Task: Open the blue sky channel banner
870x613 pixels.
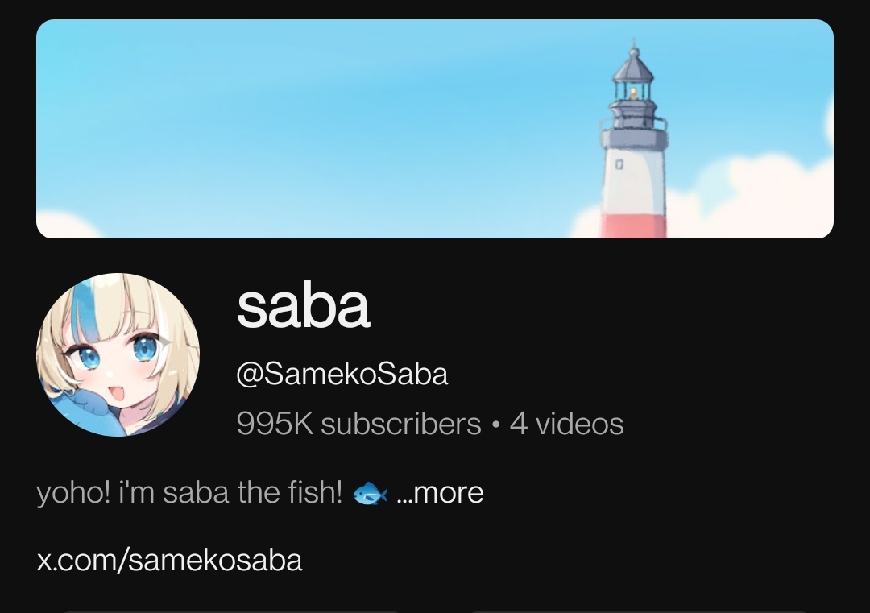Action: 434,129
